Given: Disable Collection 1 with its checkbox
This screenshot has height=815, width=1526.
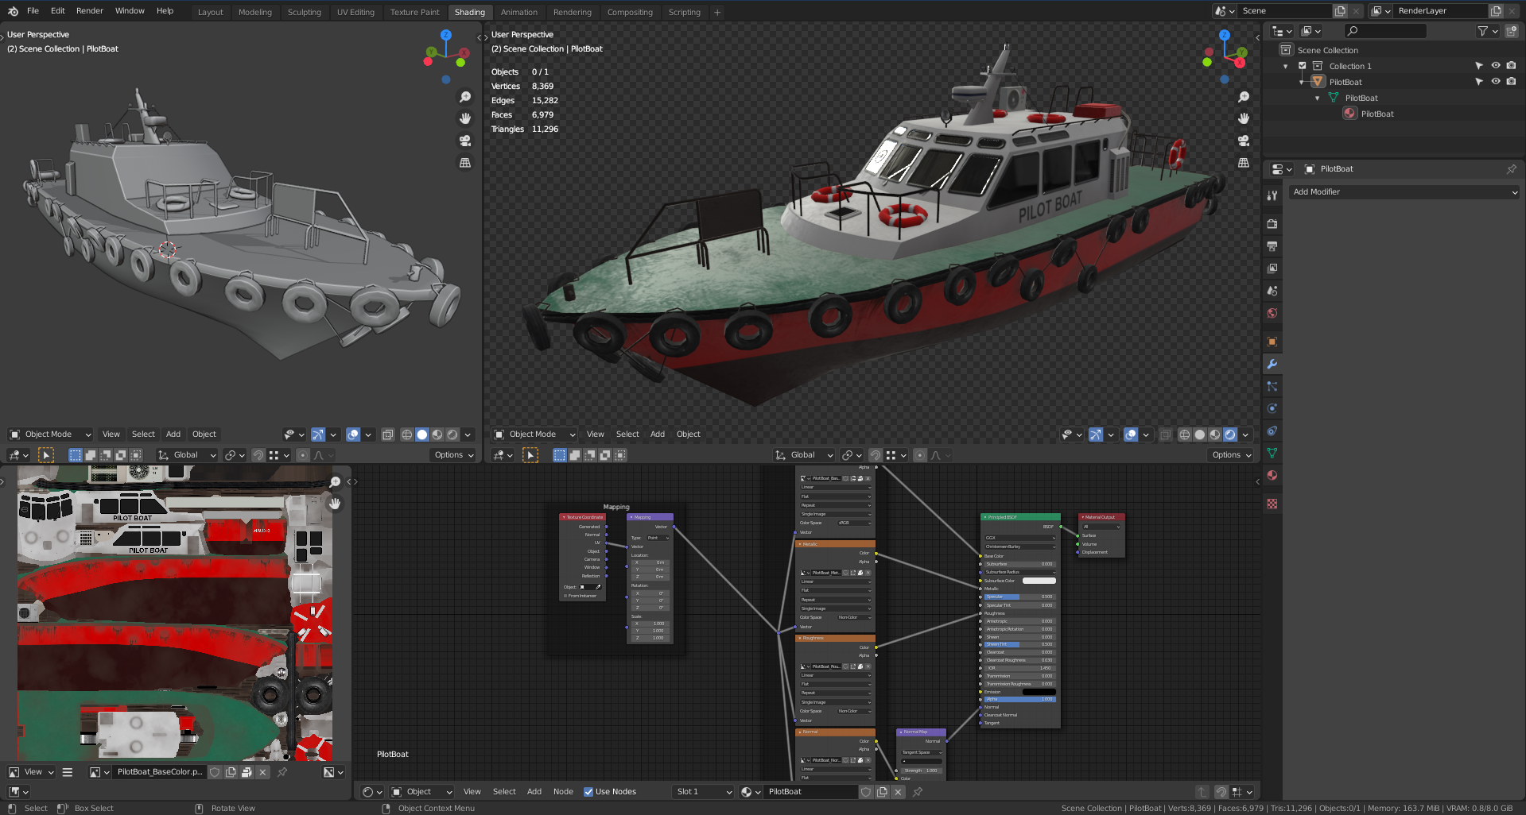Looking at the screenshot, I should [x=1302, y=66].
